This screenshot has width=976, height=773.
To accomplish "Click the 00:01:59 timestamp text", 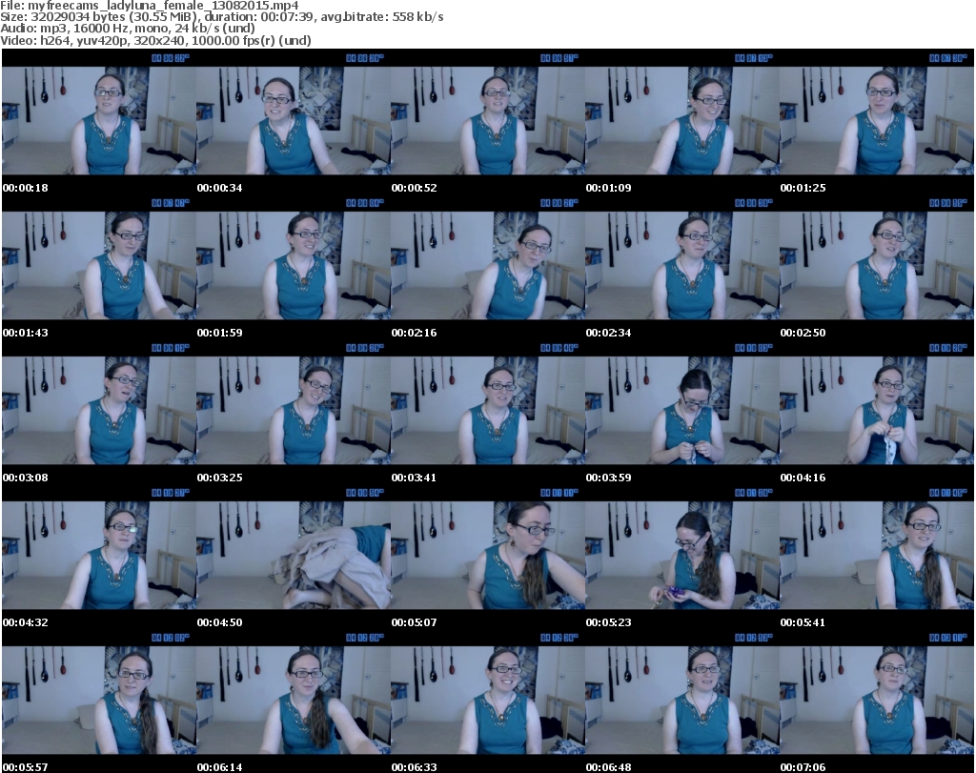I will pos(220,333).
